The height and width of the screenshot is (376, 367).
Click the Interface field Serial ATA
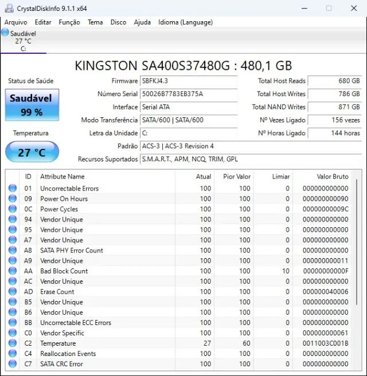click(x=189, y=107)
